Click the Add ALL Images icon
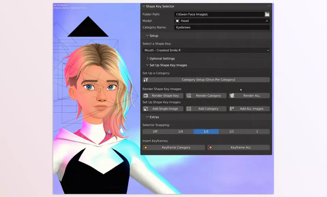 [x=232, y=108]
